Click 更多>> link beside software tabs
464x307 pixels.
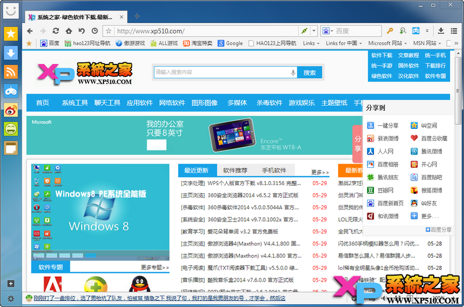coord(320,172)
